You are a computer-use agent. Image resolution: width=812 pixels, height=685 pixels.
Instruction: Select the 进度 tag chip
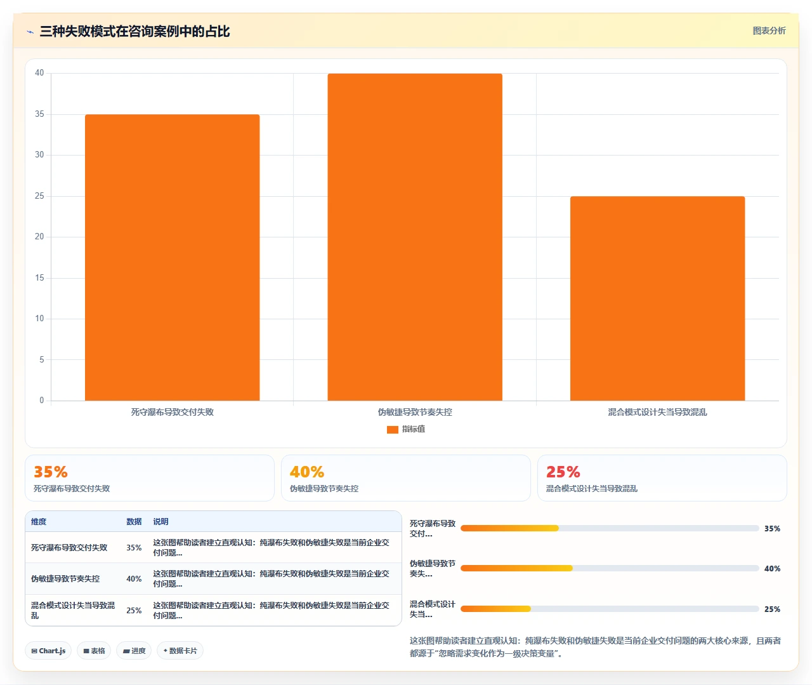tap(134, 651)
